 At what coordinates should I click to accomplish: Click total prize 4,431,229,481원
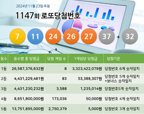coord(29,79)
